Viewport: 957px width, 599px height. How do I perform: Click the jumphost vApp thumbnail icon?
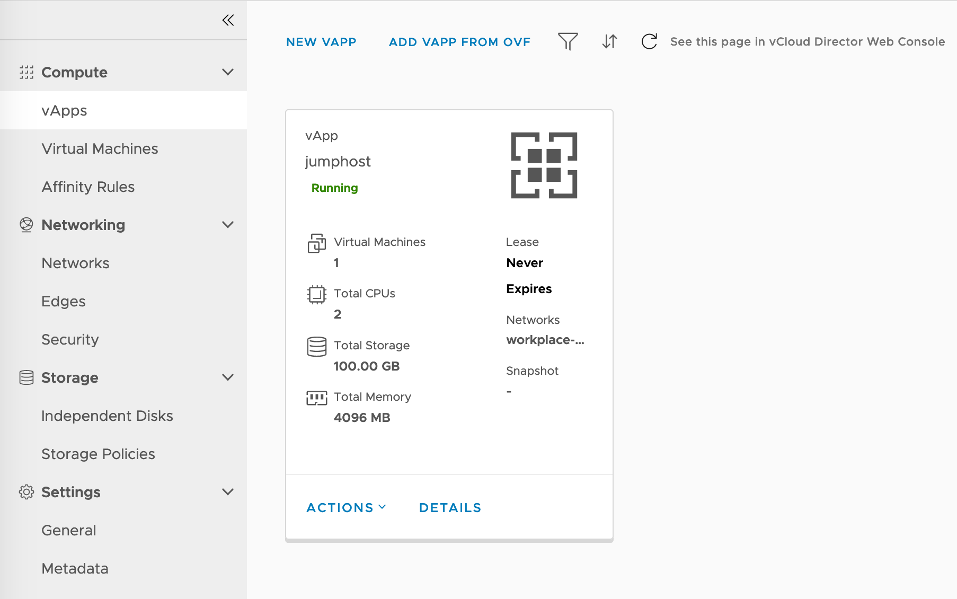point(543,165)
